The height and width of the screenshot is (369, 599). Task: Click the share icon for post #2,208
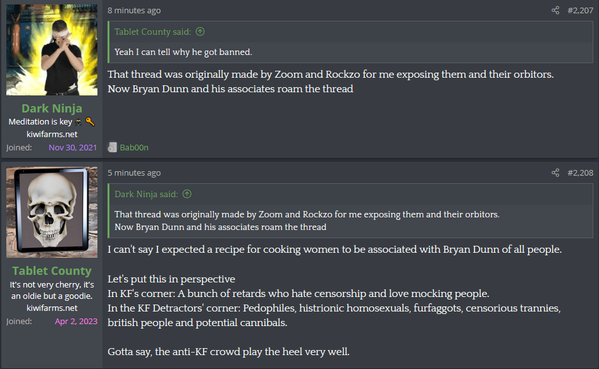coord(555,172)
